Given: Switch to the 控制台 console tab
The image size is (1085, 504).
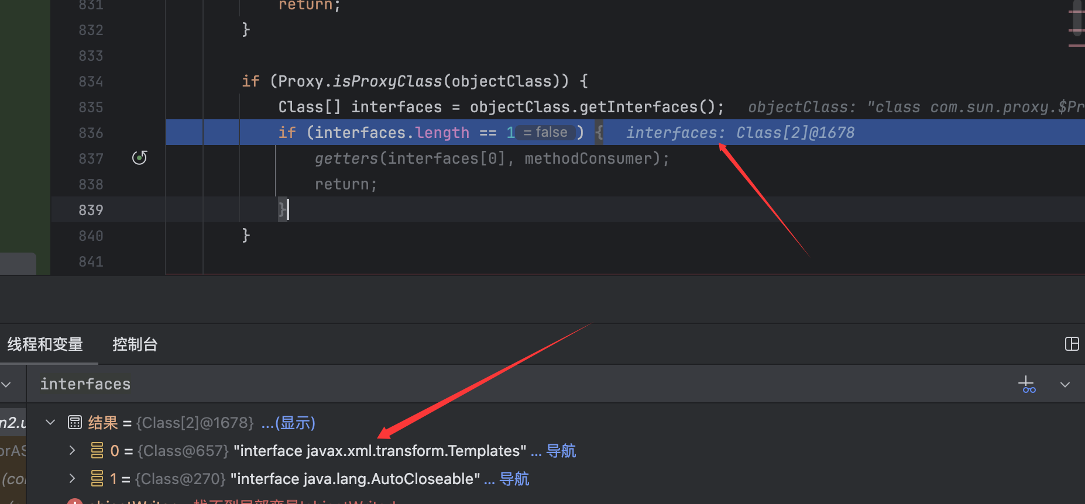Looking at the screenshot, I should tap(135, 344).
